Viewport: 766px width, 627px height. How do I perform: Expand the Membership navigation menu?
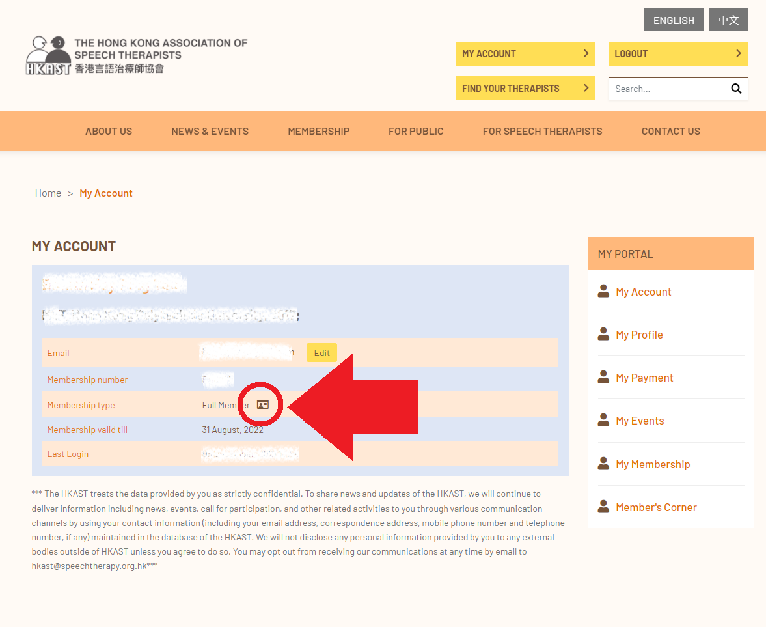tap(318, 131)
